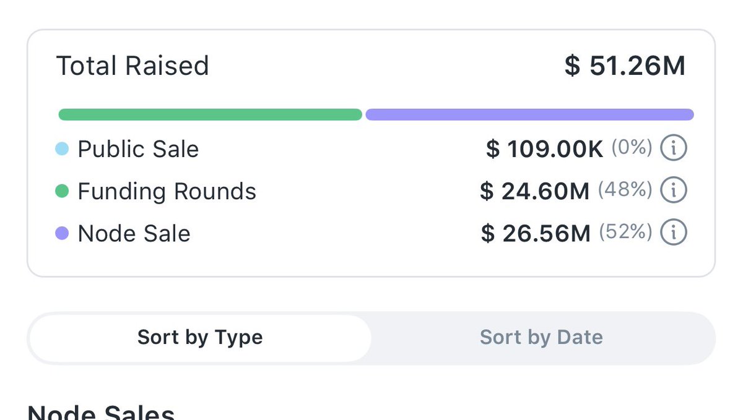This screenshot has height=420, width=743.
Task: Click the $ 26.56M Node Sale value
Action: click(536, 234)
